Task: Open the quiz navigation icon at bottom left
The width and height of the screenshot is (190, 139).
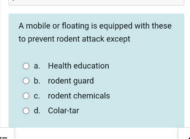Action: tap(6, 136)
